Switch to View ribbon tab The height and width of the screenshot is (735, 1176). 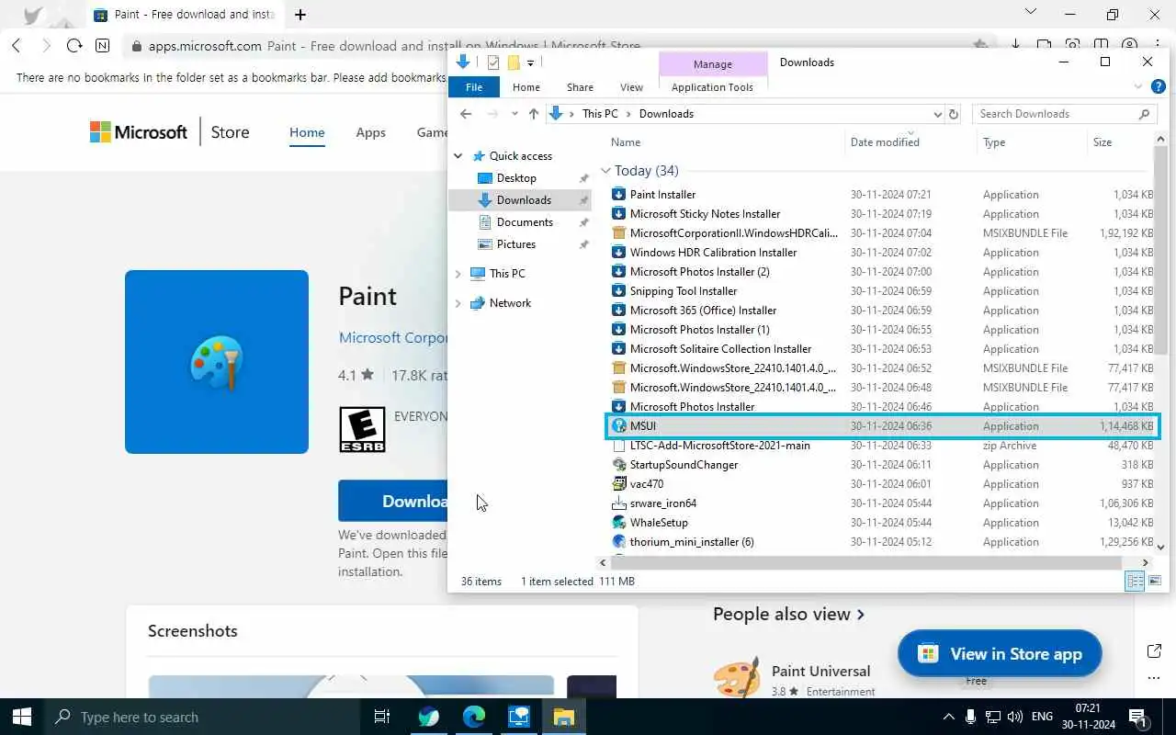click(x=631, y=87)
